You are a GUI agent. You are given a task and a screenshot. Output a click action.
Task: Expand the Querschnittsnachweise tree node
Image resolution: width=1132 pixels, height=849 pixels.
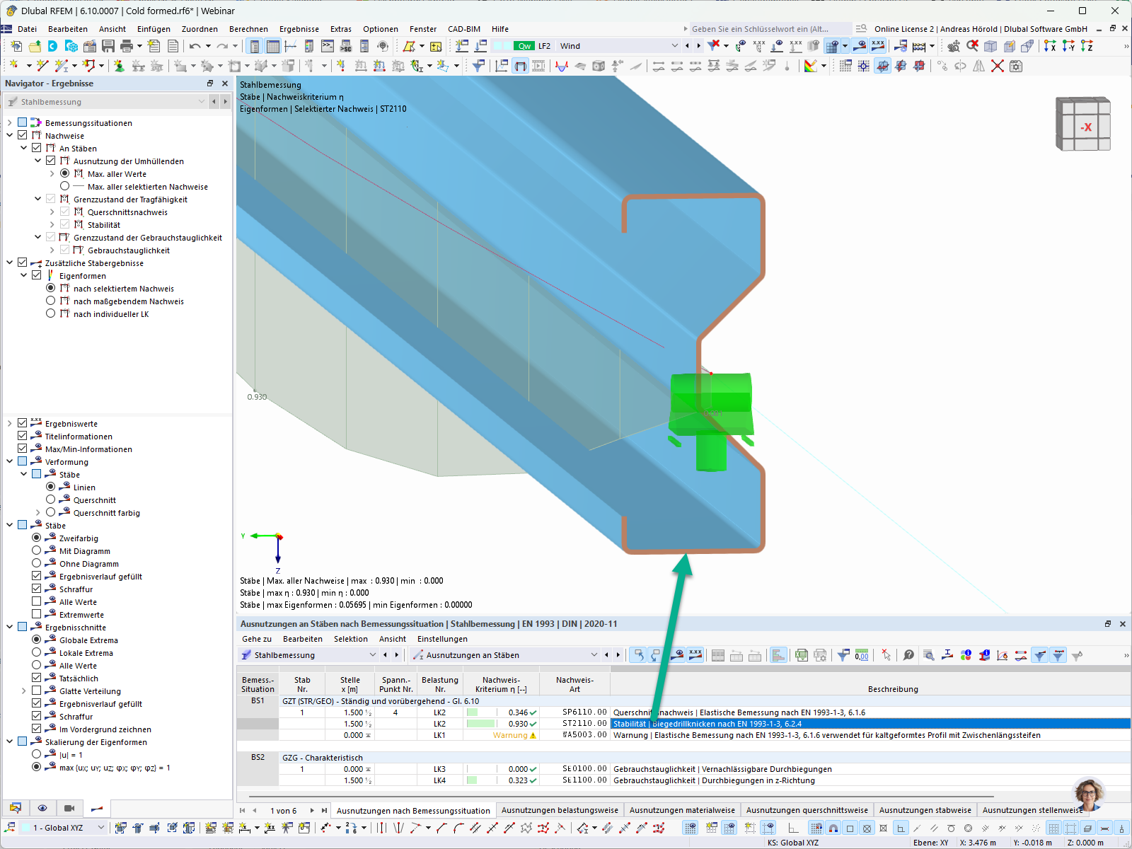[52, 212]
